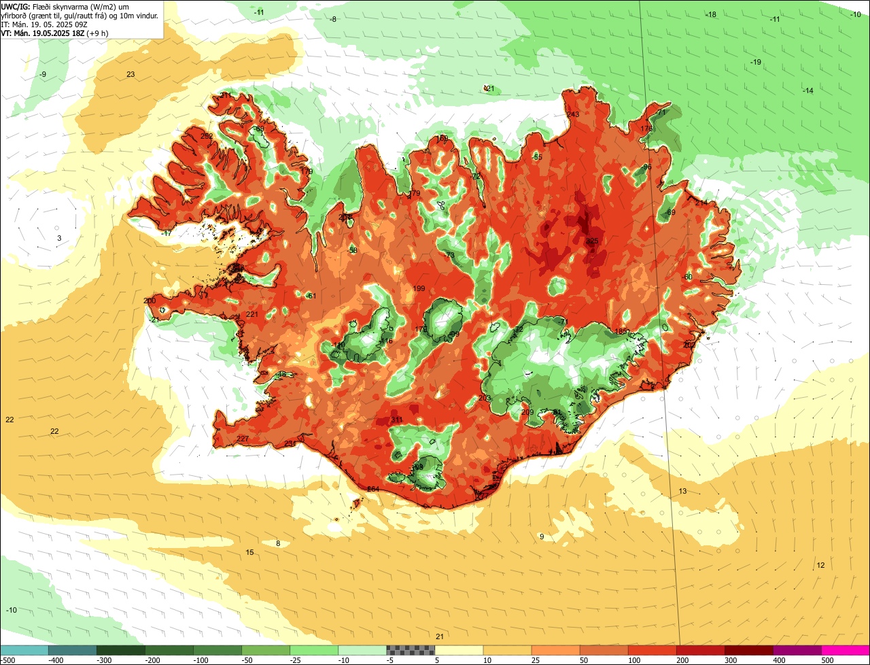The width and height of the screenshot is (870, 665).
Task: Click the map value '-17' west of the Westfjords
Action: [x=167, y=234]
